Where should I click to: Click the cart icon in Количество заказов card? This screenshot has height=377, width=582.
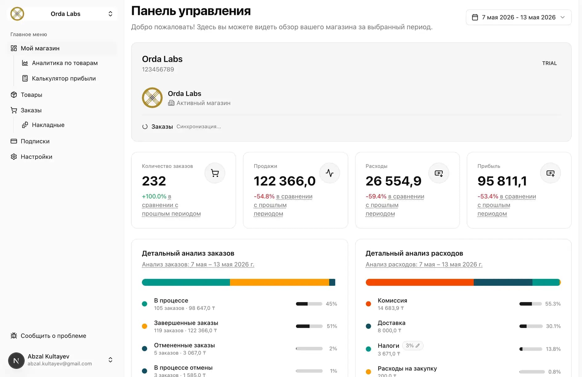(x=215, y=173)
